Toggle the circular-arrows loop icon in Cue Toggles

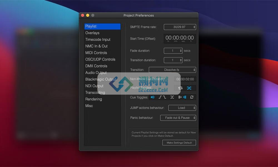click(x=192, y=97)
